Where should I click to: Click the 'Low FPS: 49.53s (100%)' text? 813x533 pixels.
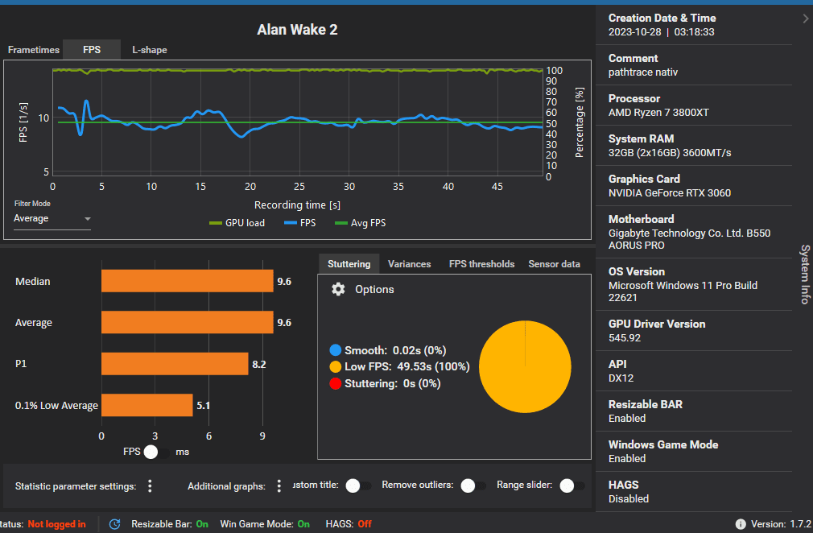pyautogui.click(x=407, y=366)
